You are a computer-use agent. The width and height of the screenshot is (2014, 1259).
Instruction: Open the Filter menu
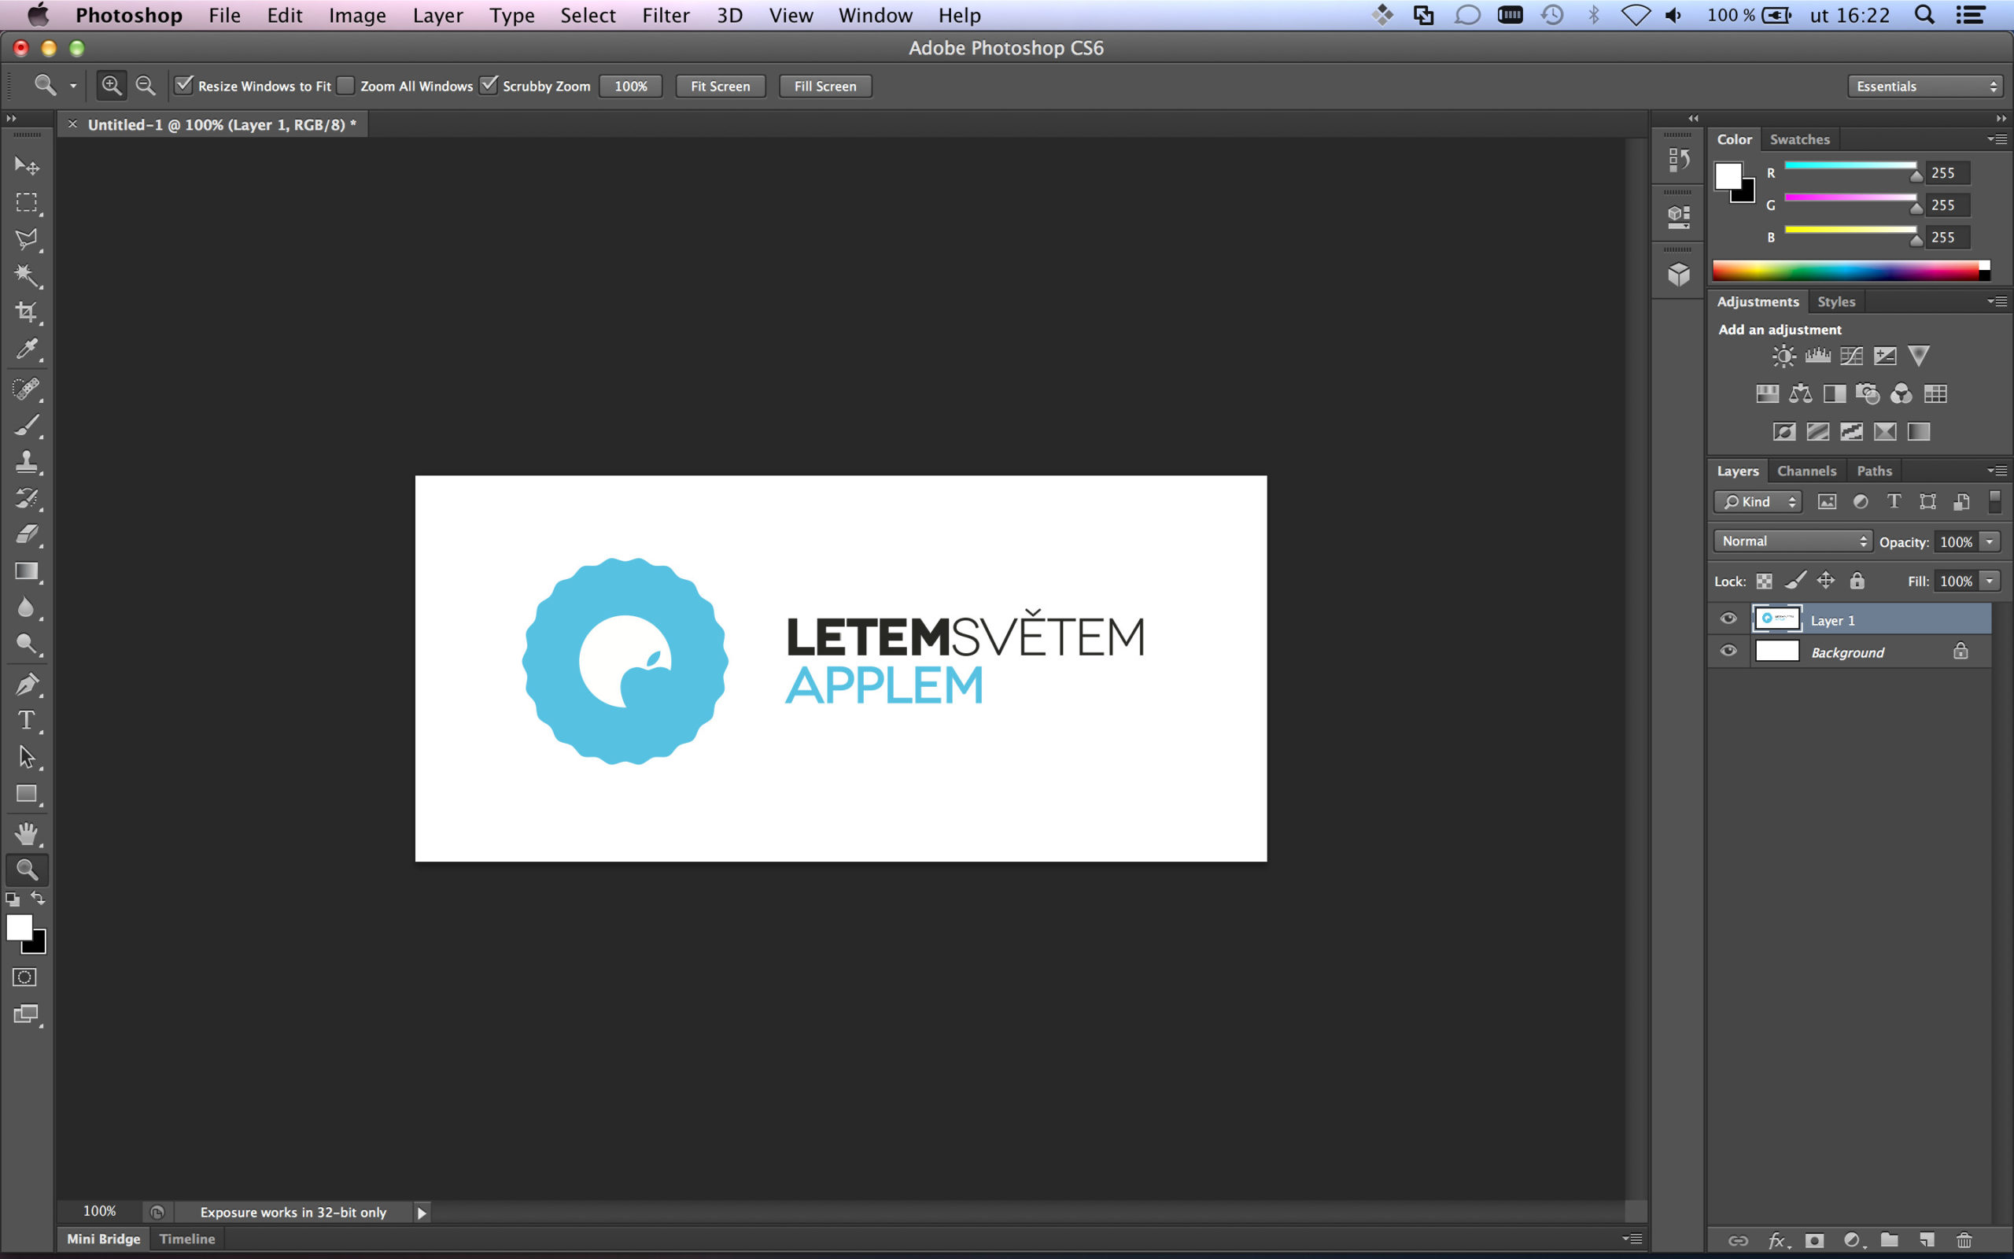pyautogui.click(x=666, y=15)
